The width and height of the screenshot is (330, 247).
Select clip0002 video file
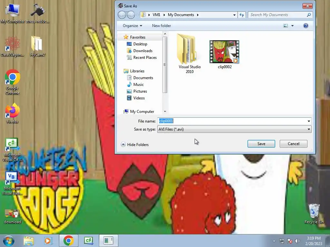(x=225, y=55)
